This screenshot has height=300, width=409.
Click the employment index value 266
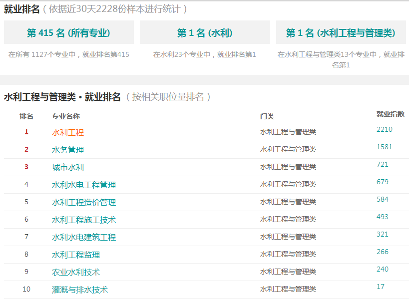[383, 252]
